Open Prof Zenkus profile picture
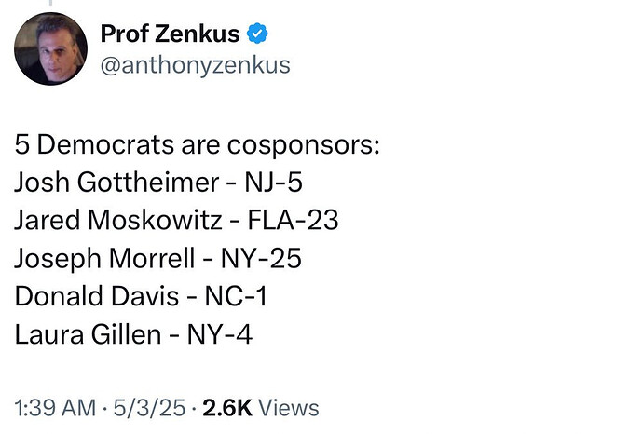Screen dimensions: 643x434 pos(50,48)
